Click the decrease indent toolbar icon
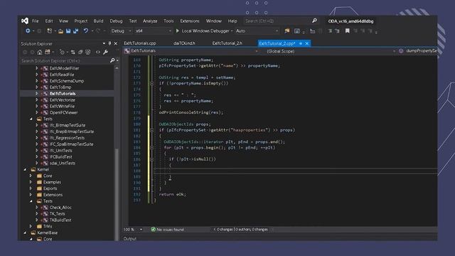This screenshot has width=455, height=256. (x=330, y=31)
